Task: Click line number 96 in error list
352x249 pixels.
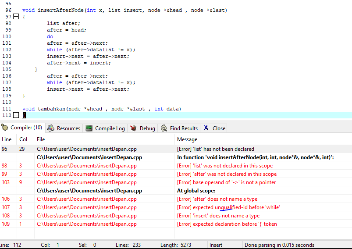Action: click(x=4, y=149)
